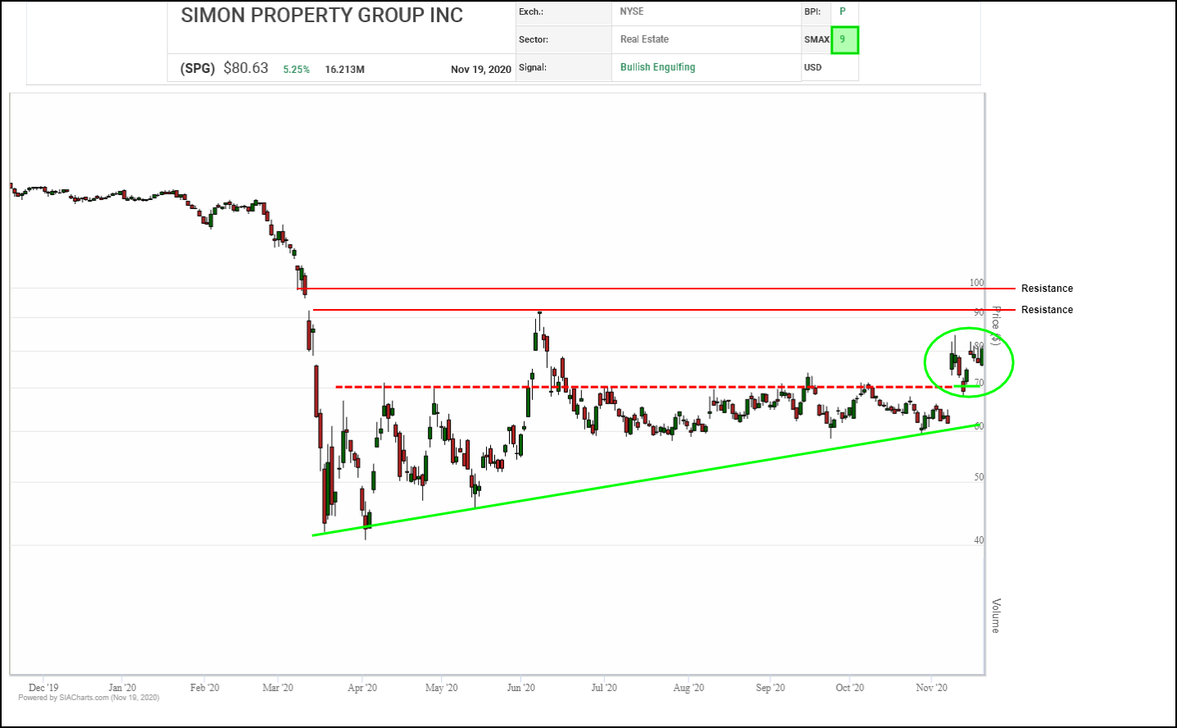
Task: Click the 5.25% percent change value
Action: tap(297, 70)
